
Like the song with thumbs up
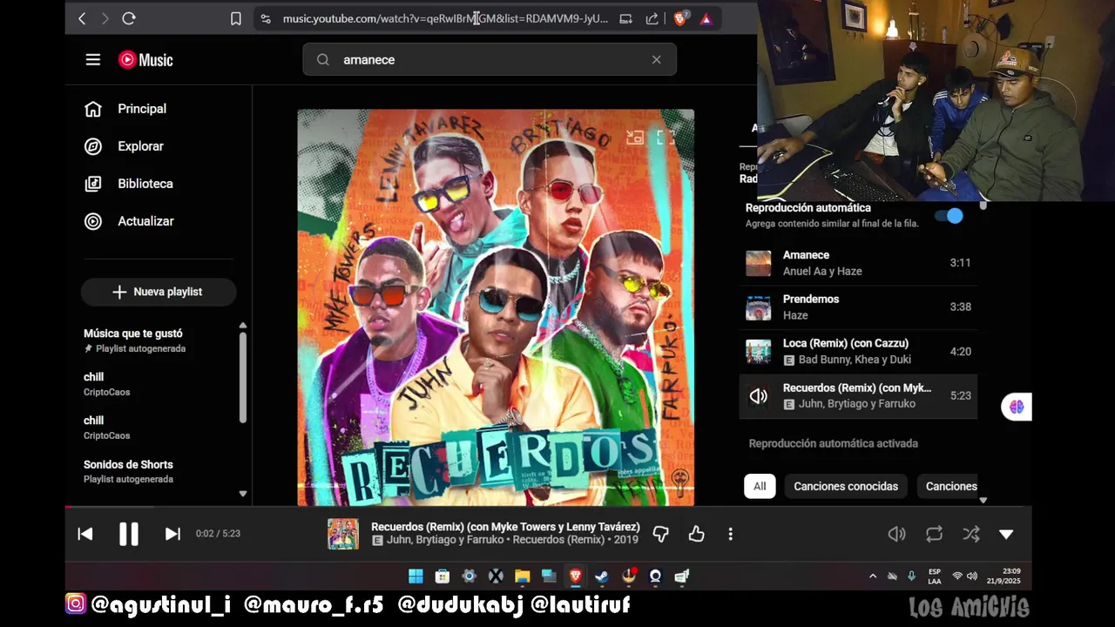click(x=696, y=534)
